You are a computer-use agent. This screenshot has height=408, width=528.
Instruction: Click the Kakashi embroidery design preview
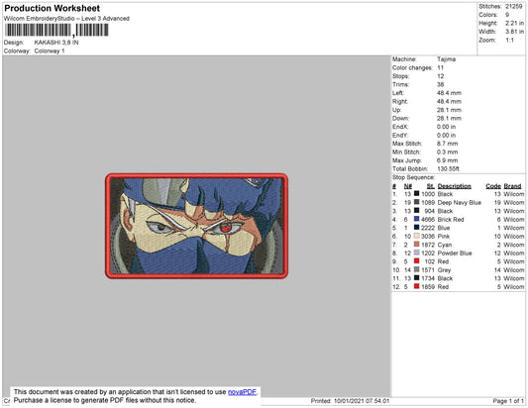click(x=197, y=226)
